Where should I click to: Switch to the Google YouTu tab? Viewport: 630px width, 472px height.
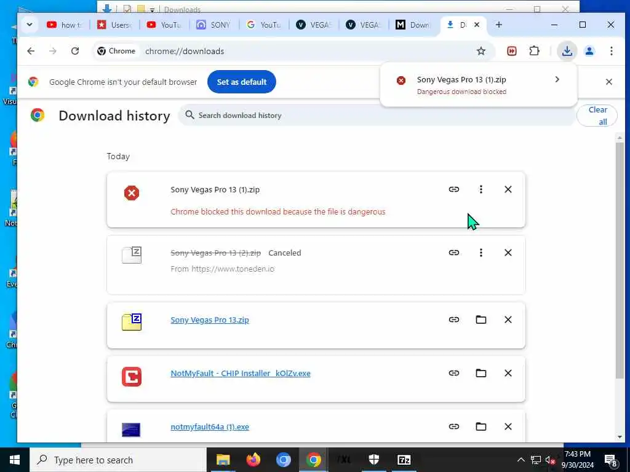point(264,25)
